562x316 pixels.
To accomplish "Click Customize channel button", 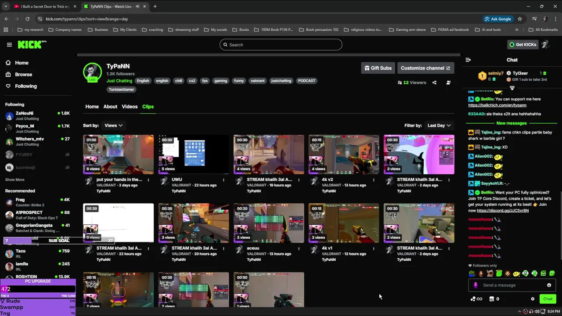I will click(425, 68).
